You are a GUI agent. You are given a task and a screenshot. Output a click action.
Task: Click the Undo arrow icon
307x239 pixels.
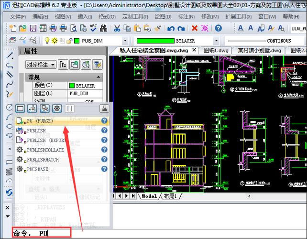(x=172, y=28)
